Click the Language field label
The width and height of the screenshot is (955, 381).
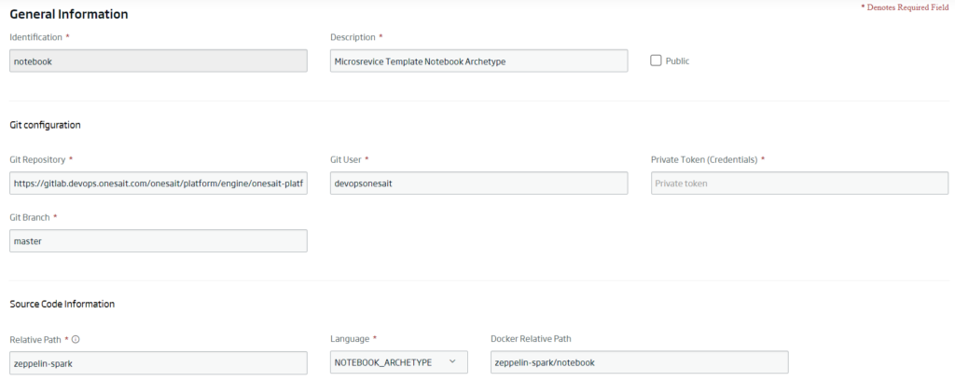[x=350, y=339]
